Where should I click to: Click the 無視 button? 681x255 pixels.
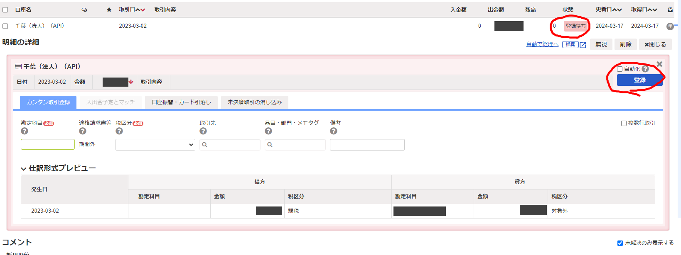tap(601, 44)
